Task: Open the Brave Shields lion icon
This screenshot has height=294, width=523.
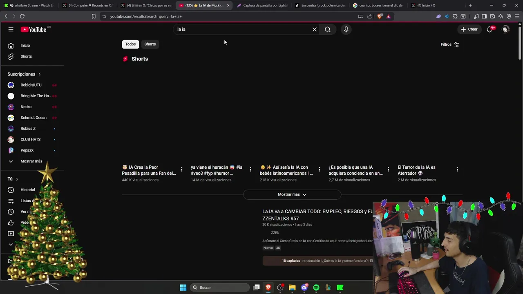Action: pos(380,16)
